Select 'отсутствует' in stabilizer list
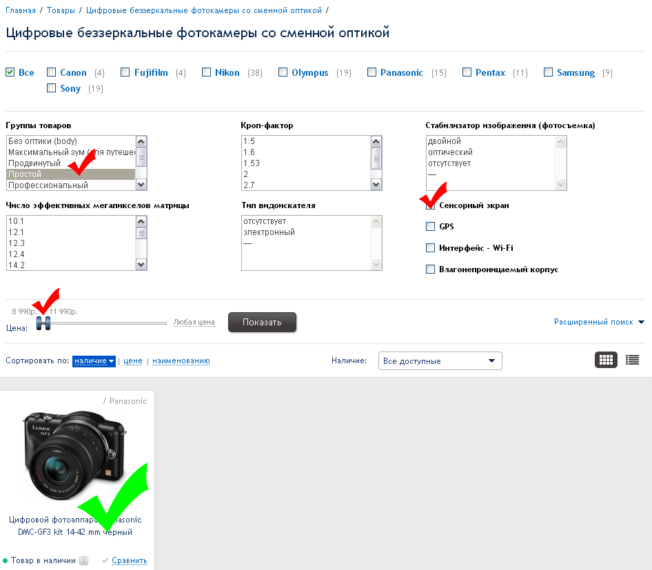The image size is (652, 570). 491,163
